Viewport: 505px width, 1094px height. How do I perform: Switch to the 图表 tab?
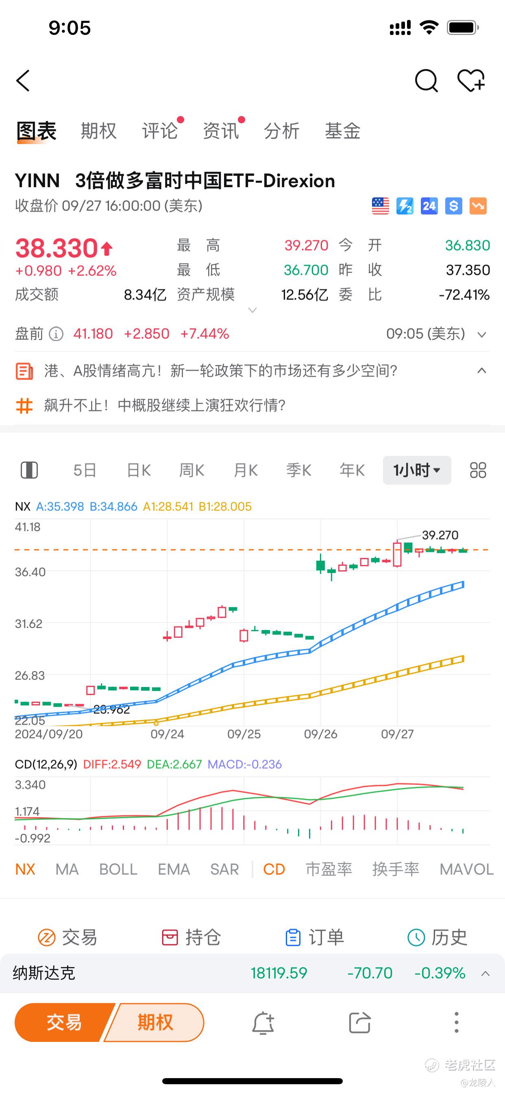pos(36,131)
